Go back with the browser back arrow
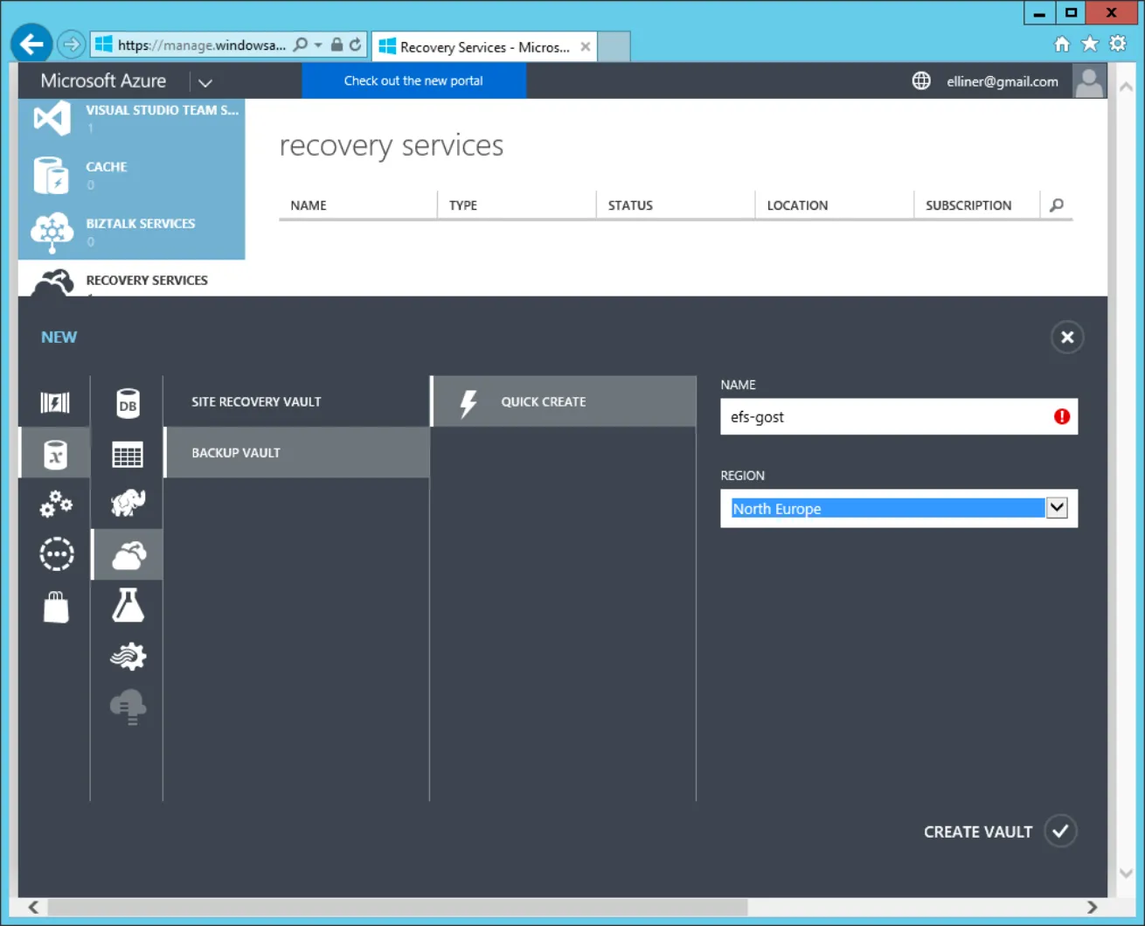 click(31, 44)
